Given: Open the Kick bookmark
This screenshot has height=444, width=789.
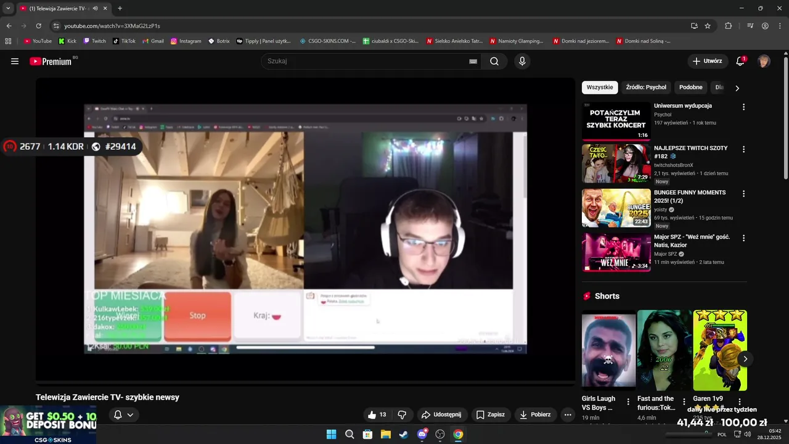Looking at the screenshot, I should pyautogui.click(x=67, y=41).
